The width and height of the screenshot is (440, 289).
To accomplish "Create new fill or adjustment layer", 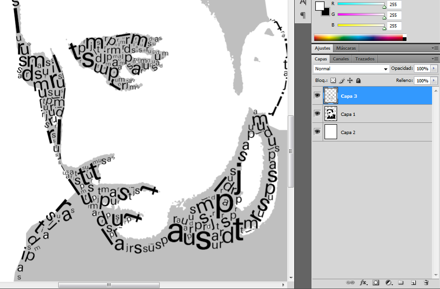I will tap(389, 282).
